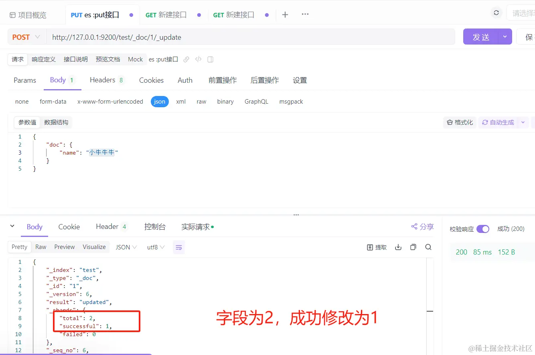Click the copy-link icon beside es :put接口
Viewport: 535px width, 355px height.
pos(186,59)
